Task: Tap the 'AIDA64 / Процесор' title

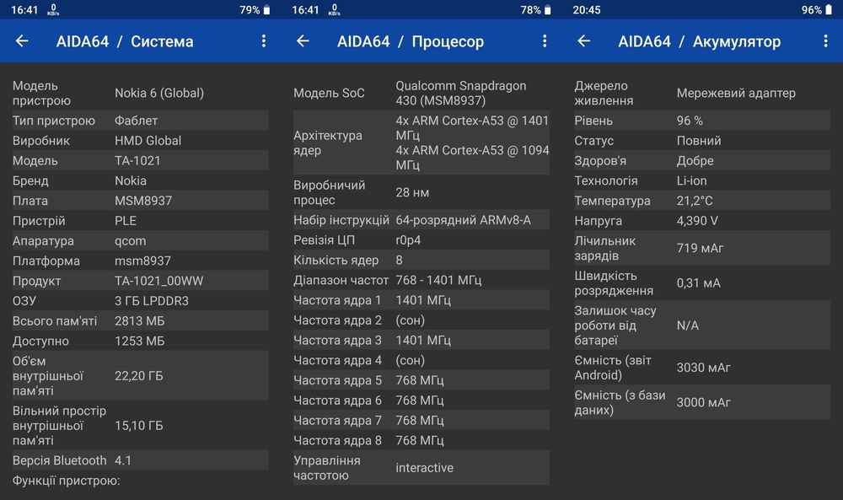Action: (x=411, y=41)
